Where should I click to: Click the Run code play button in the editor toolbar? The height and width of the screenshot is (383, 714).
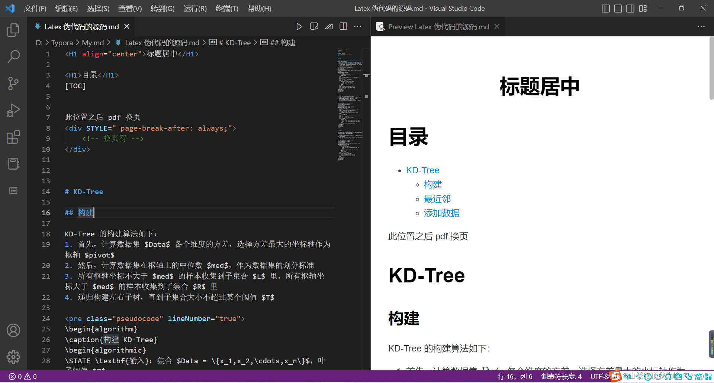299,27
